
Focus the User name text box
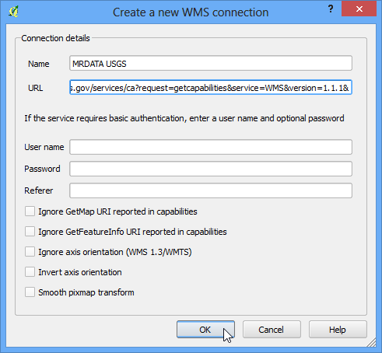[x=211, y=147]
